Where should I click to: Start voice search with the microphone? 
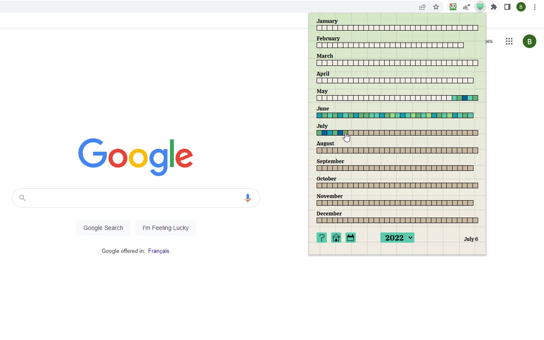click(x=248, y=198)
